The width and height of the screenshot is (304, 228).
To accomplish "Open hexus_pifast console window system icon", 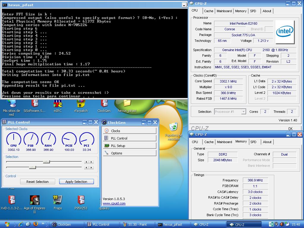I will (4, 5).
